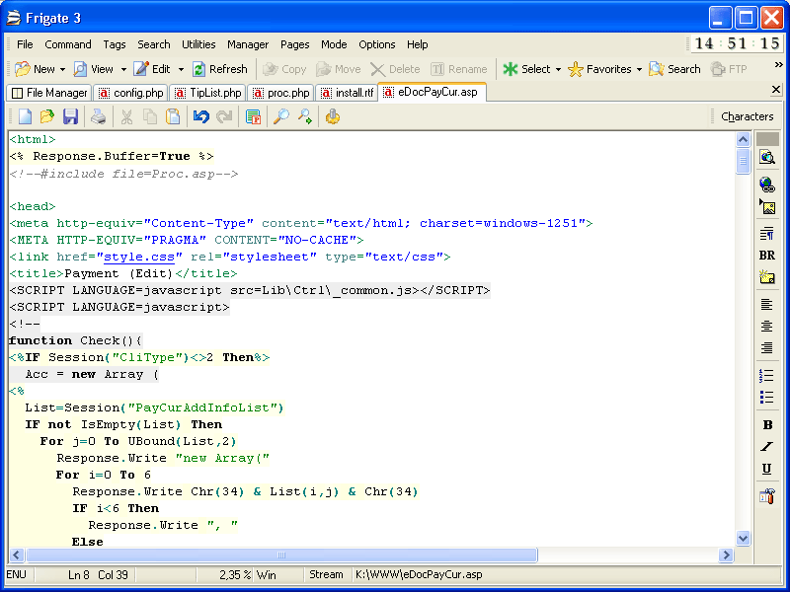Insert a numbered list
790x592 pixels.
[x=767, y=376]
